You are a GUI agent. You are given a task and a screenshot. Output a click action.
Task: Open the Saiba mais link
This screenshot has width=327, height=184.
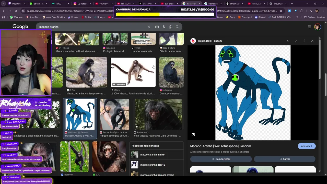point(243,152)
